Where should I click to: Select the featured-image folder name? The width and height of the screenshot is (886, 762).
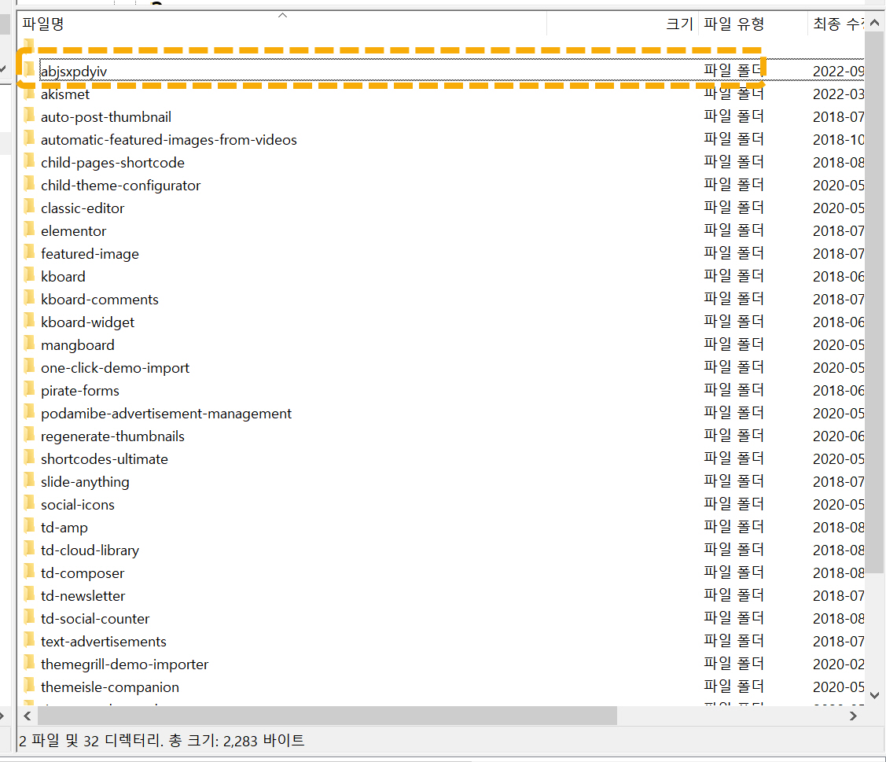(90, 254)
